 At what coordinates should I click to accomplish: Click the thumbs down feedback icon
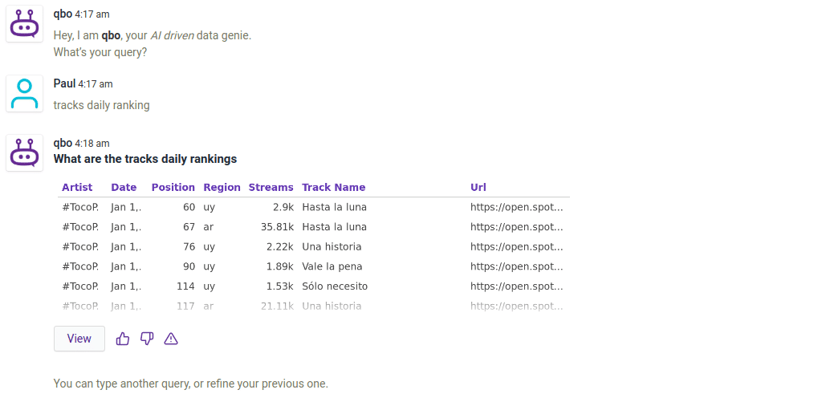point(147,339)
